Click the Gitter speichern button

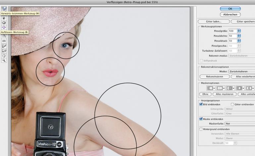tap(243, 21)
